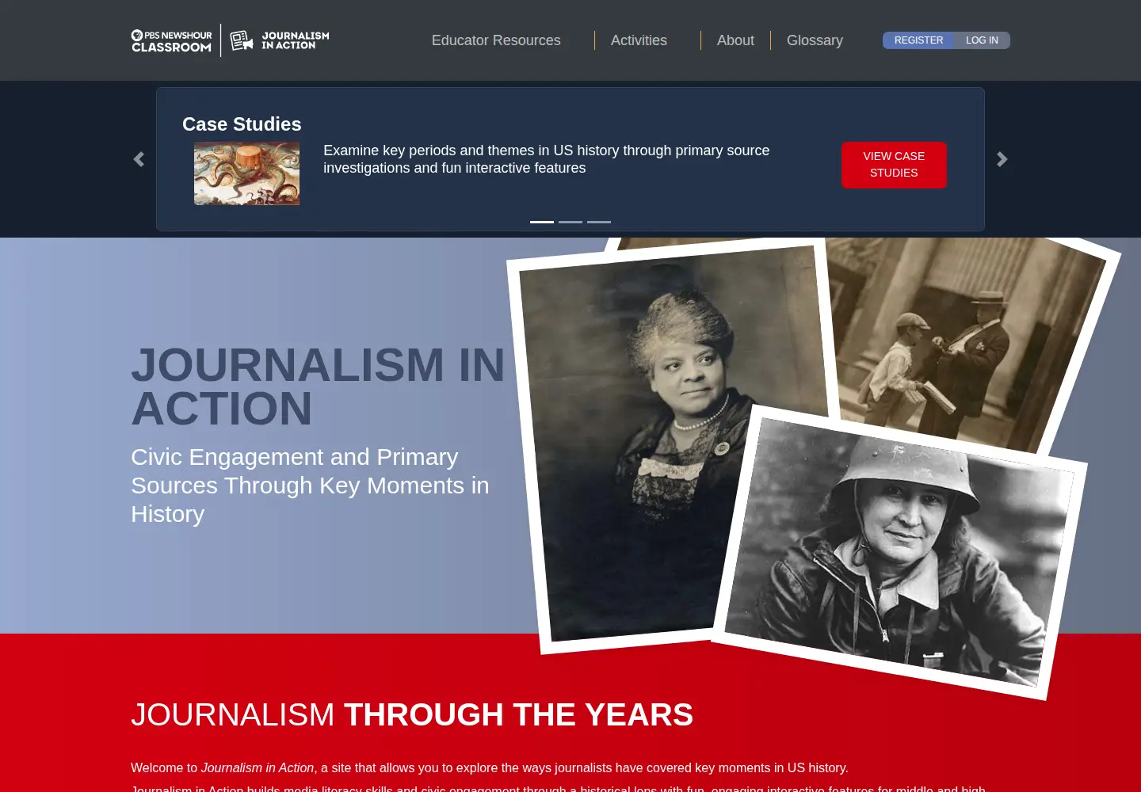Click the 'Welcome to Journalism in Action' paragraph
Screen dimensions: 1141x792
(x=490, y=767)
